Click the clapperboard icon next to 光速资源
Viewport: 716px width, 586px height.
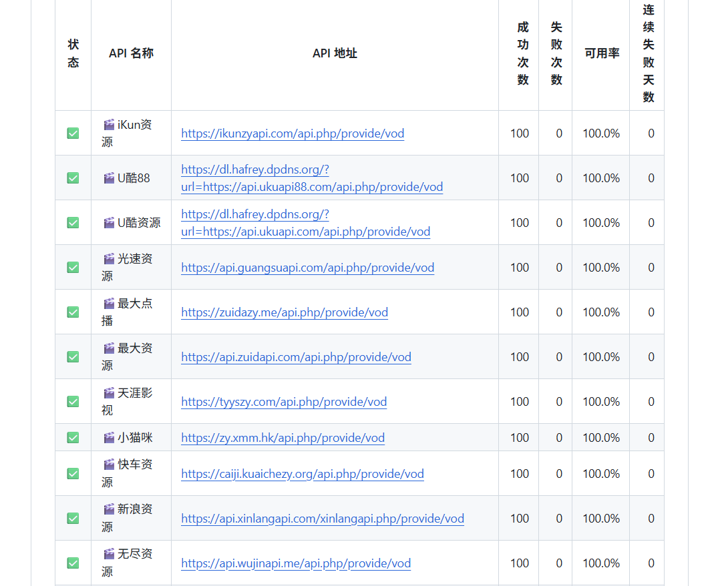coord(109,259)
